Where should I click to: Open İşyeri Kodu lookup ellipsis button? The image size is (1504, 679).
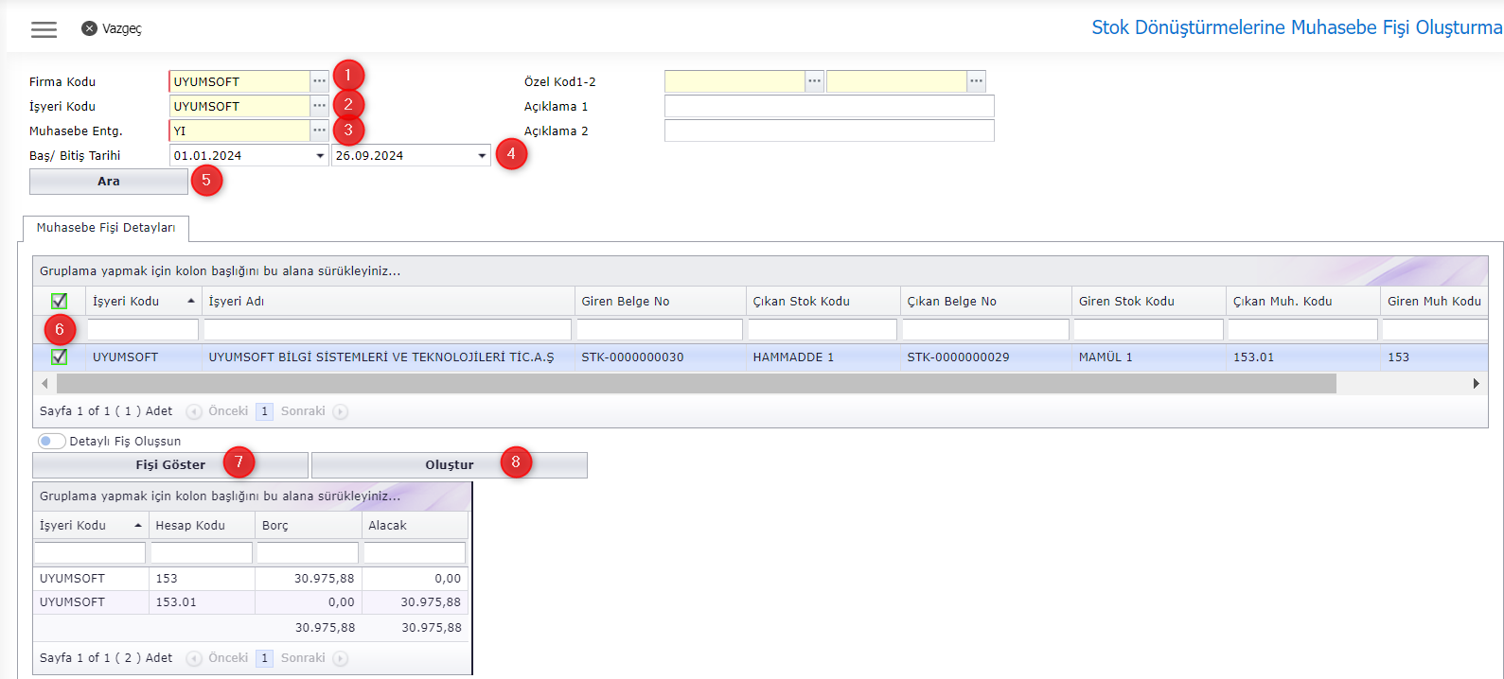tap(320, 106)
